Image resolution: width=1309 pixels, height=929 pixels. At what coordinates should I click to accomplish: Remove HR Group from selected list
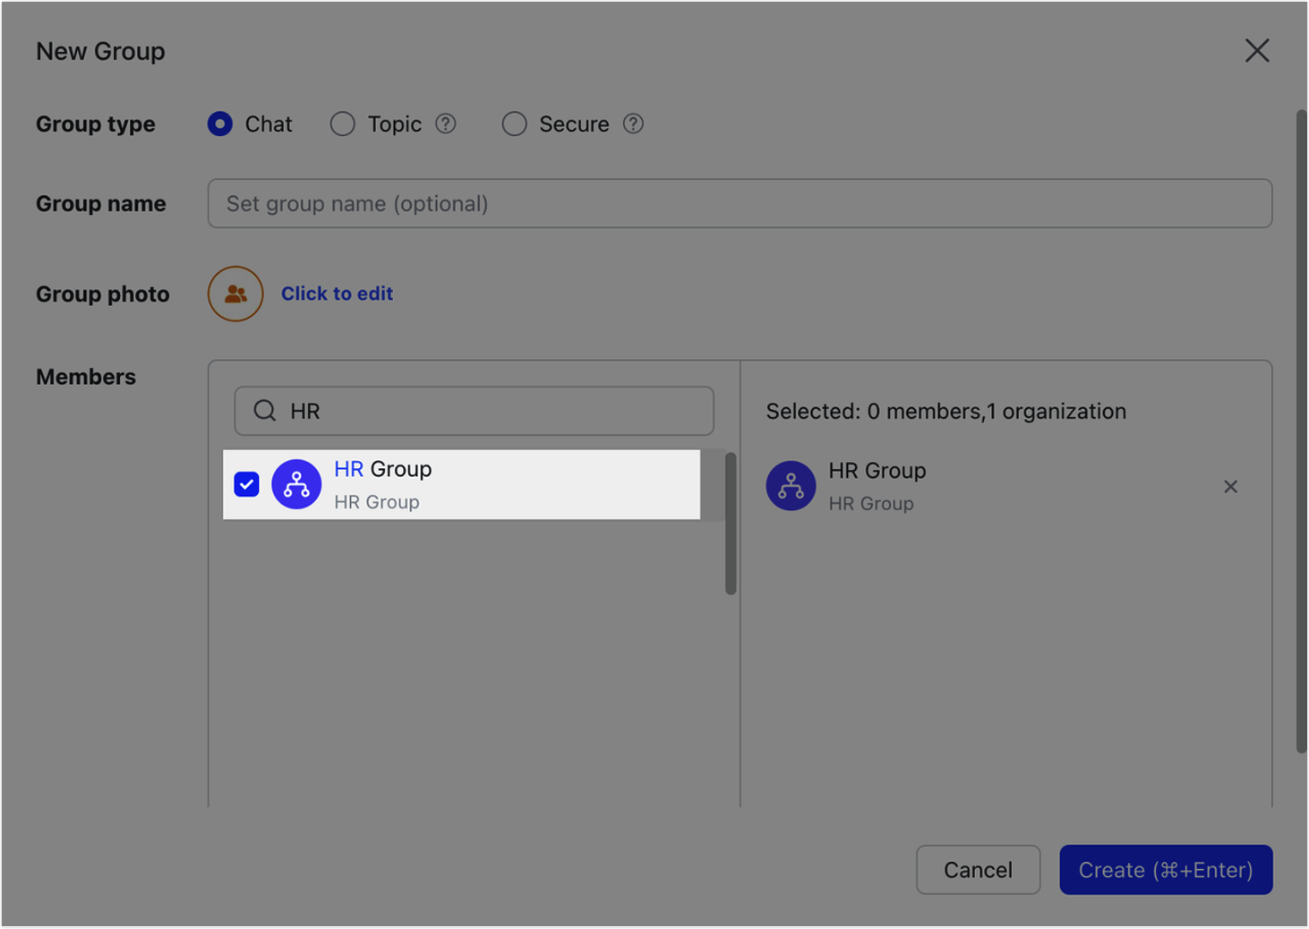1230,486
